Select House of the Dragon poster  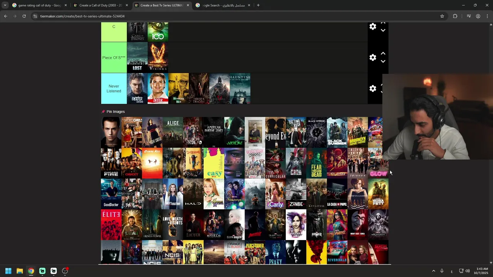coord(199,88)
